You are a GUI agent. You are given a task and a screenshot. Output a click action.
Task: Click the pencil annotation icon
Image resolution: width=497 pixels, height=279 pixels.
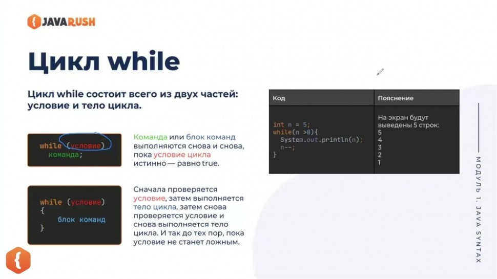click(380, 72)
